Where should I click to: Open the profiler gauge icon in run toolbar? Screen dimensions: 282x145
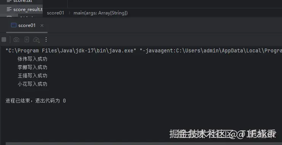point(37,39)
